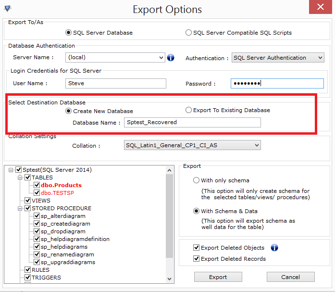
Task: Choose Export To Existing Database option
Action: point(188,110)
